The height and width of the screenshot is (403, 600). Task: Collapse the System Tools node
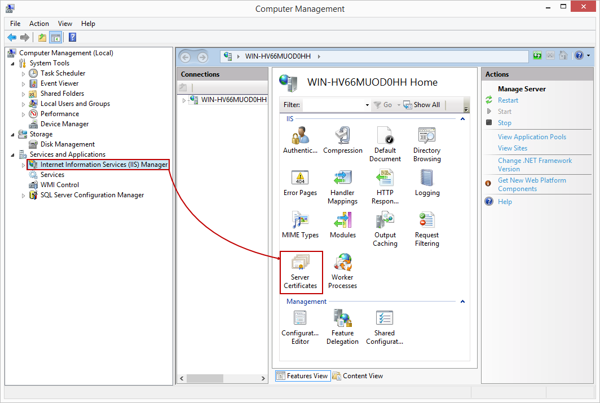click(12, 64)
